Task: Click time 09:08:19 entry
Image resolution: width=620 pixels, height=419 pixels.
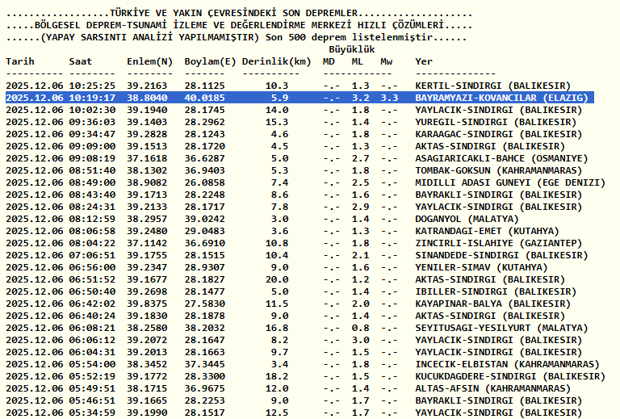Action: point(92,158)
